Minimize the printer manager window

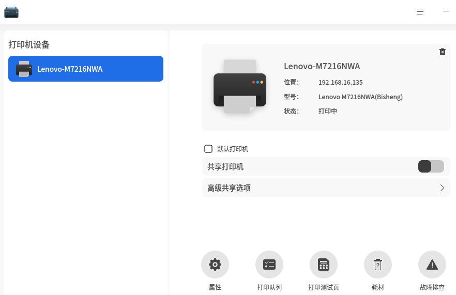point(446,11)
